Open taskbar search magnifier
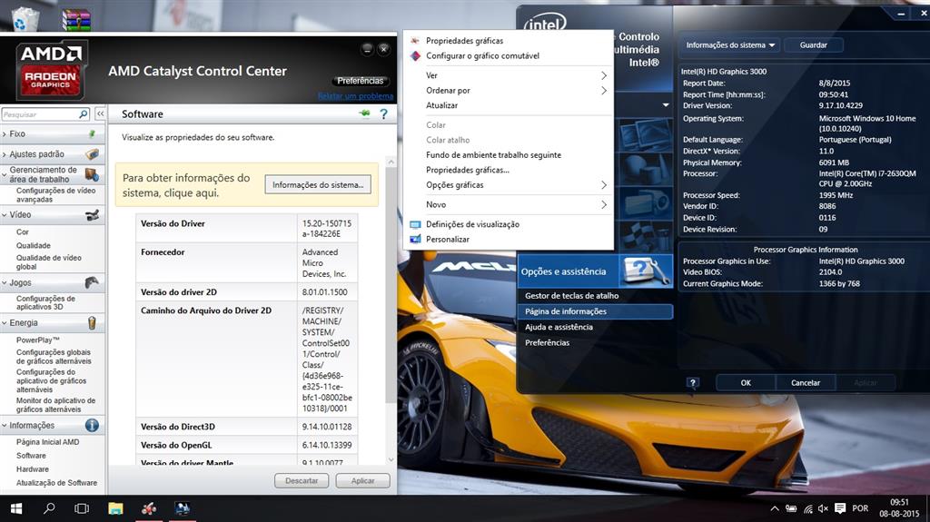Viewport: 930px width, 522px height. coord(49,508)
